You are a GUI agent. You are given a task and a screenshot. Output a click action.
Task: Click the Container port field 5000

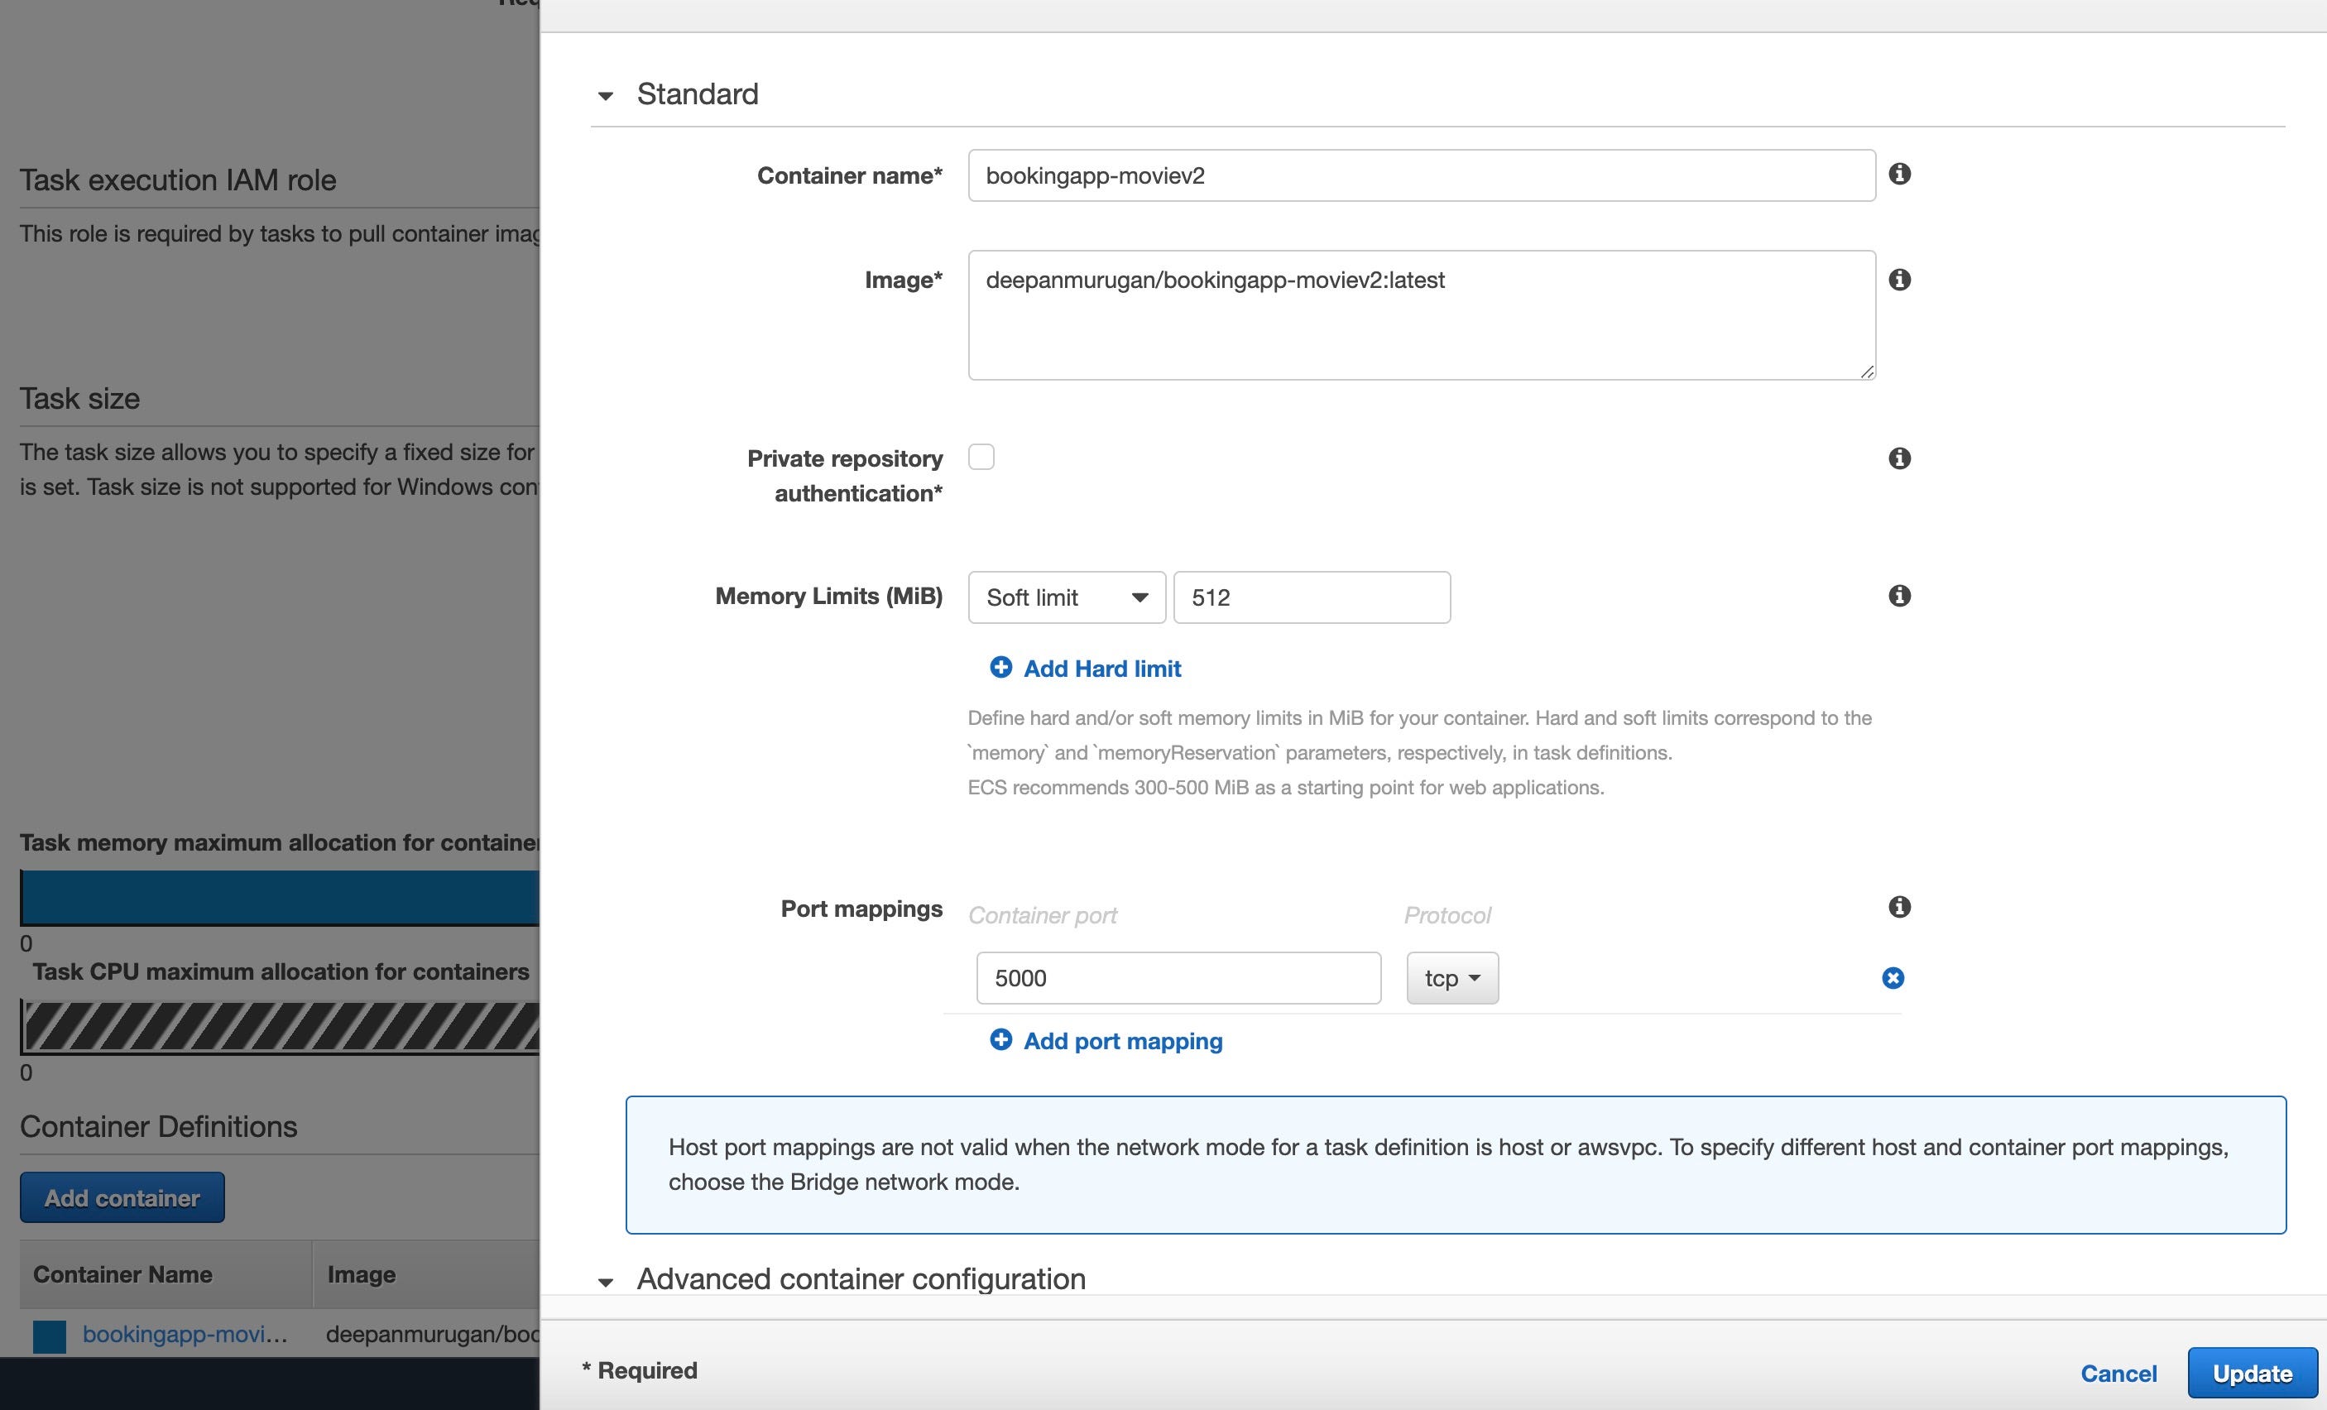click(x=1178, y=978)
